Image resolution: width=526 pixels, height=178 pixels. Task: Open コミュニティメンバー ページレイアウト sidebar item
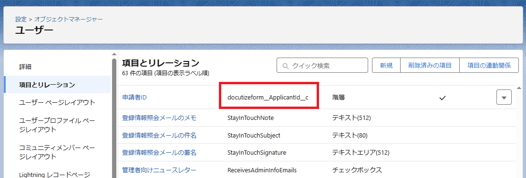[x=57, y=152]
